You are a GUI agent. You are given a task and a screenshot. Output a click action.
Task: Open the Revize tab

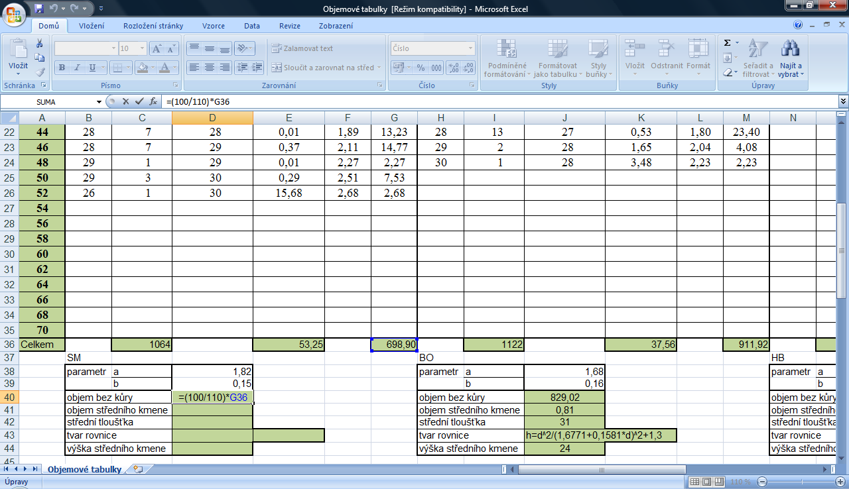(290, 26)
